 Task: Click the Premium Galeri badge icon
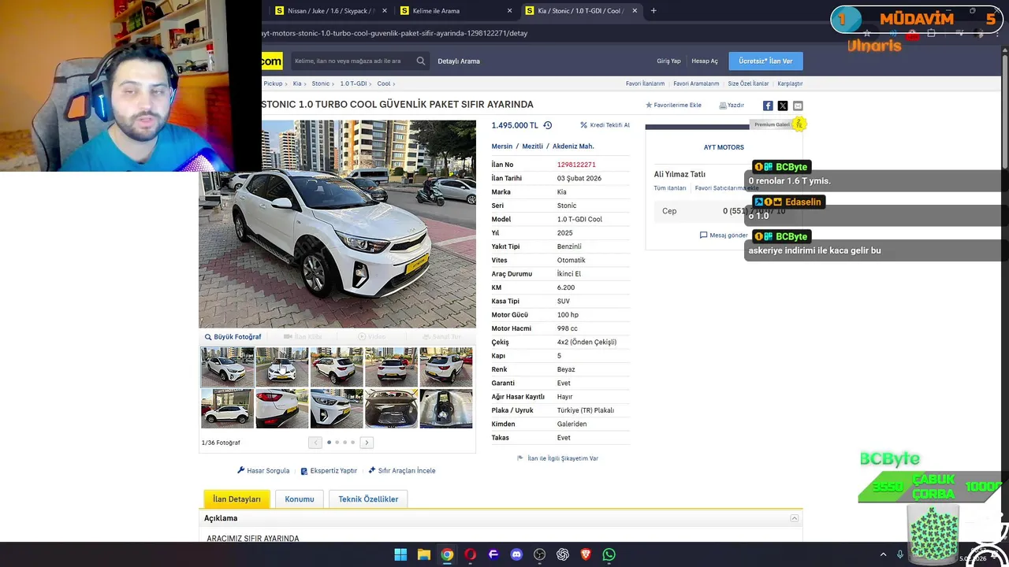click(x=799, y=124)
